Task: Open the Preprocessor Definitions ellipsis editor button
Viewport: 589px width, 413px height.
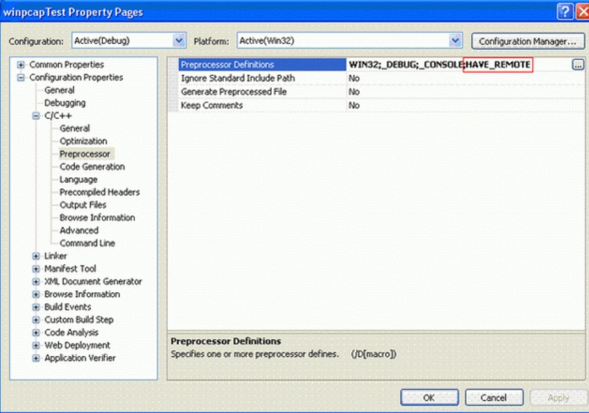Action: tap(578, 65)
